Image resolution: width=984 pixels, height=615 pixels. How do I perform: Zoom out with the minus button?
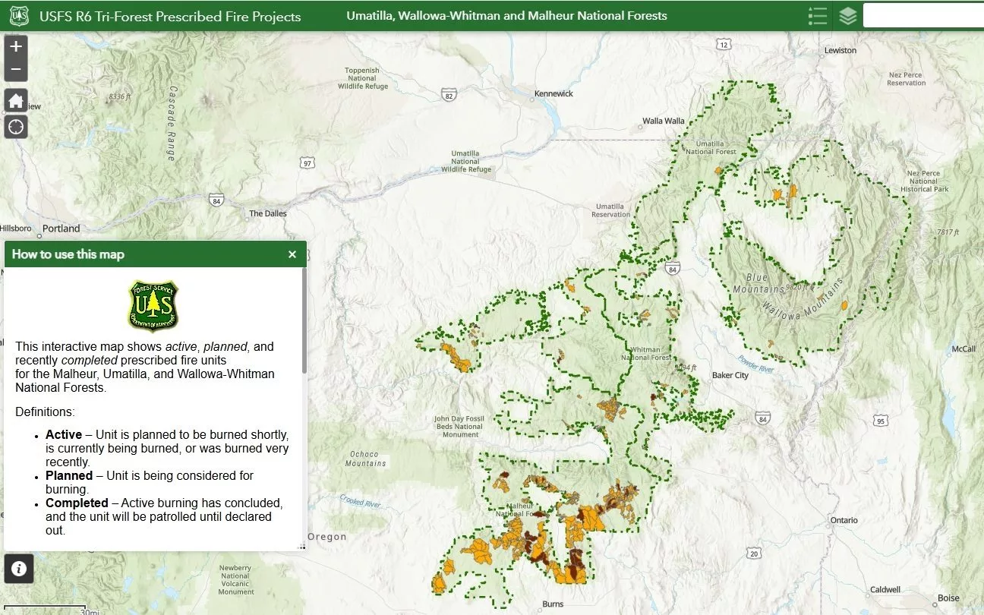(16, 71)
